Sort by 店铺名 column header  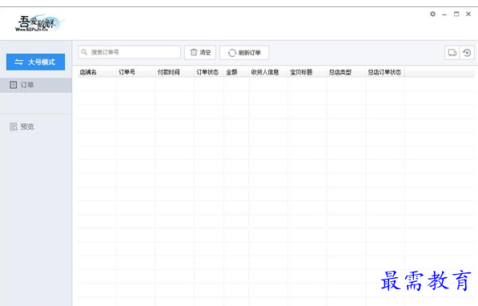click(x=97, y=72)
